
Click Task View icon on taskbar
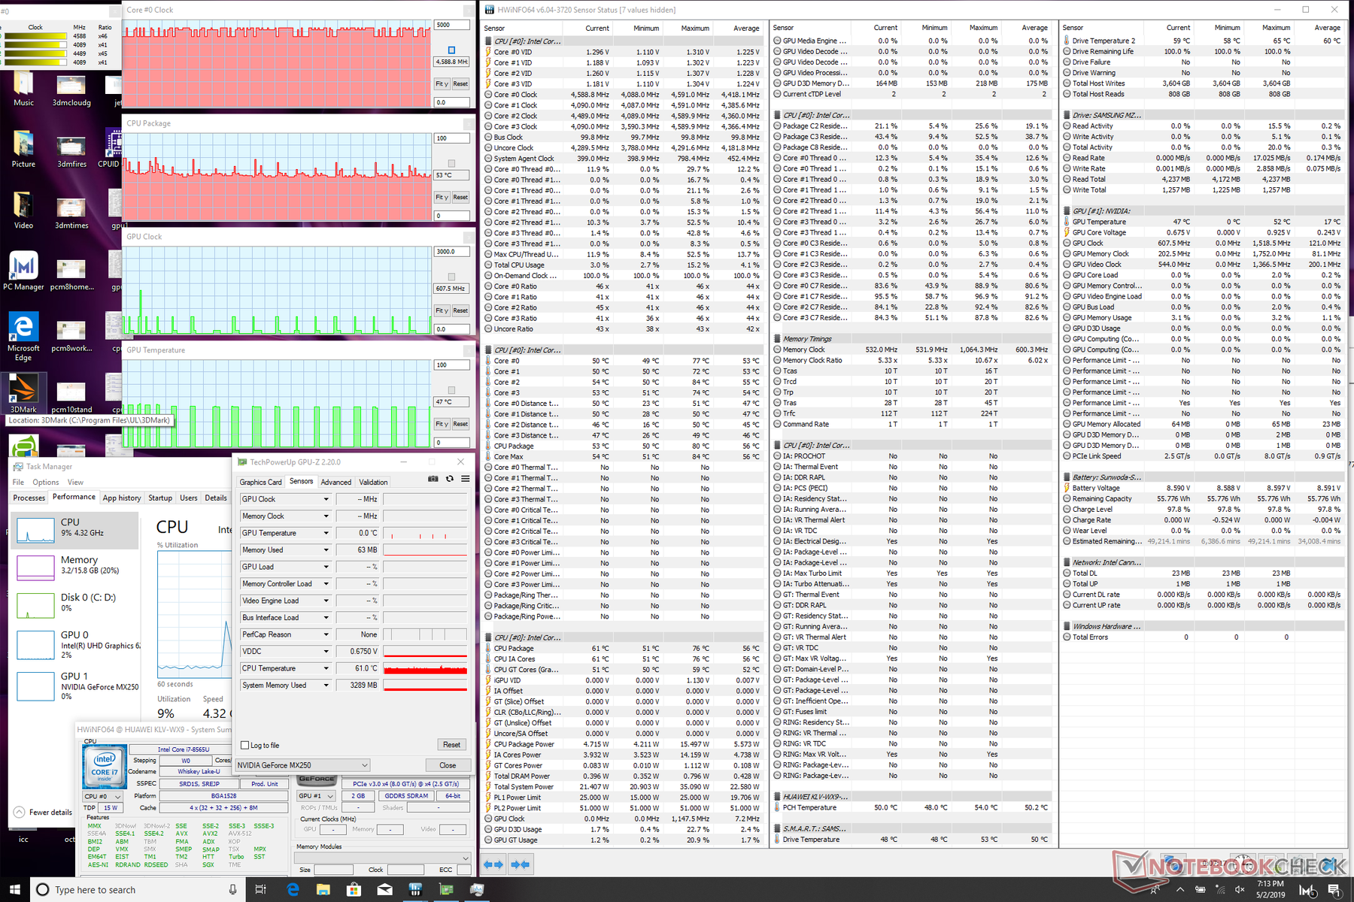[x=260, y=889]
